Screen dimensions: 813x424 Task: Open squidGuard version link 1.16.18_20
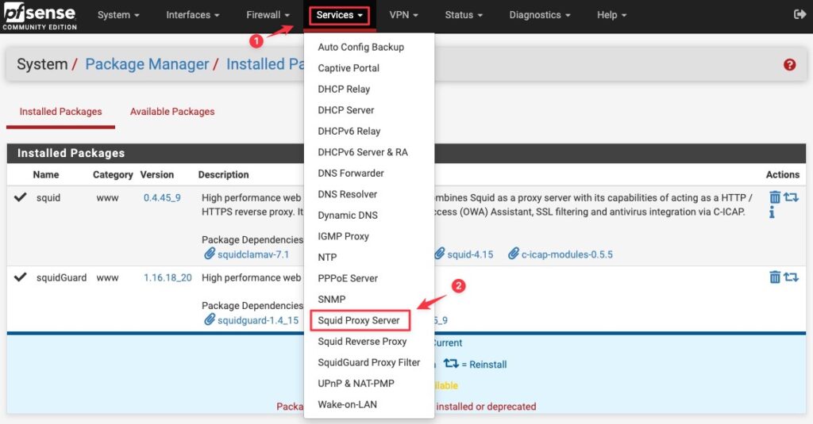tap(168, 277)
